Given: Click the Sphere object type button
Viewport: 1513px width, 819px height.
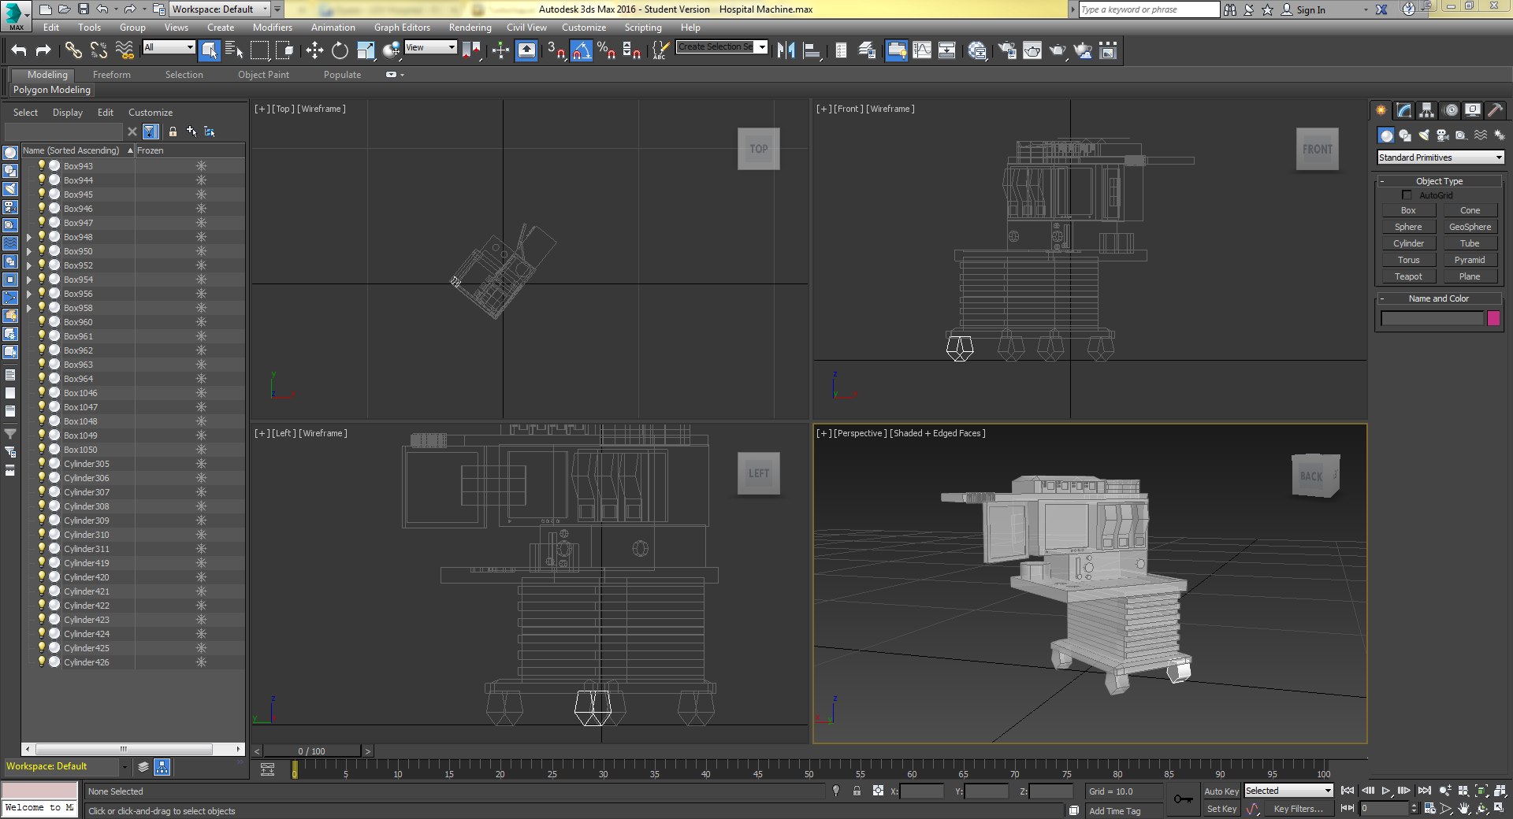Looking at the screenshot, I should pyautogui.click(x=1408, y=227).
